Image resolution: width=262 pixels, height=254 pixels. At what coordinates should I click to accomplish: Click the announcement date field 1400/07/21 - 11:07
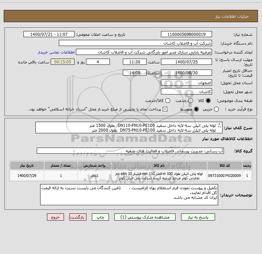click(x=49, y=34)
